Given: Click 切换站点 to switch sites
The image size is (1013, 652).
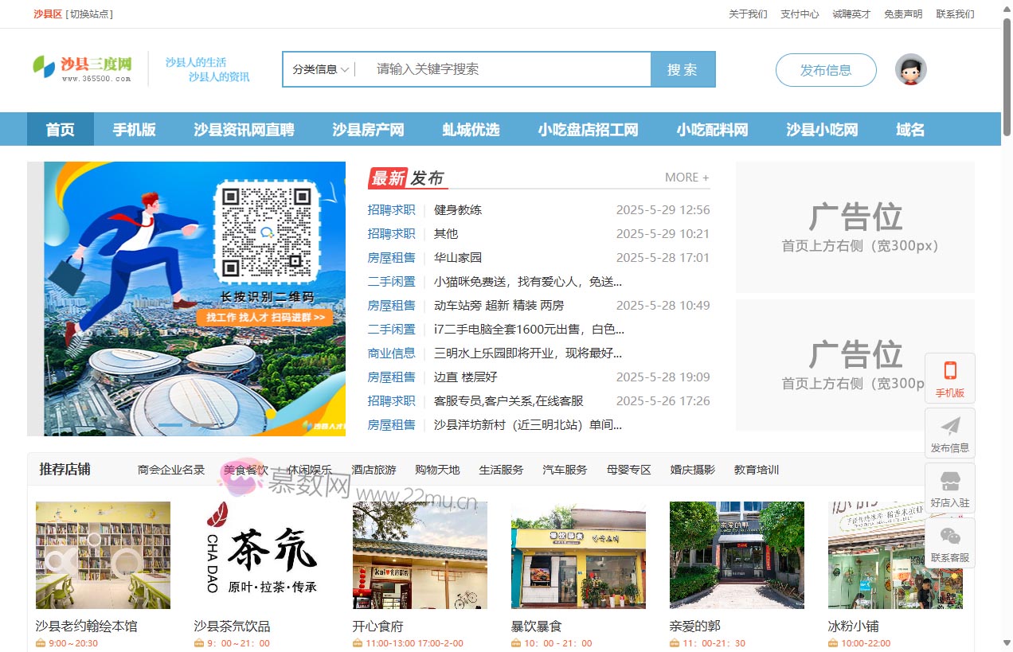Looking at the screenshot, I should pos(90,14).
